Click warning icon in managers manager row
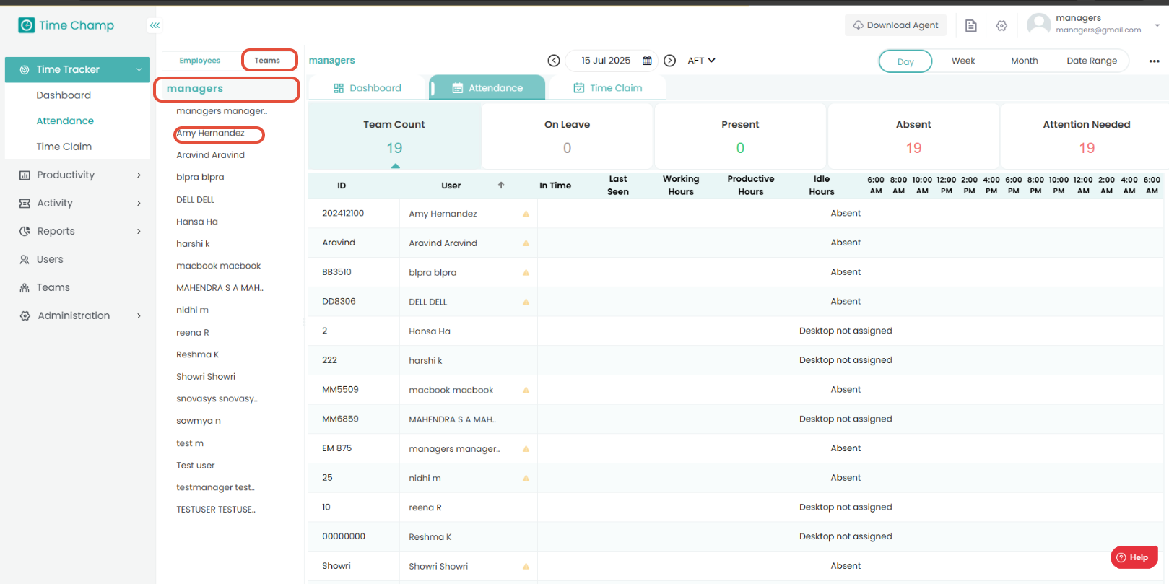This screenshot has width=1169, height=584. pyautogui.click(x=526, y=449)
